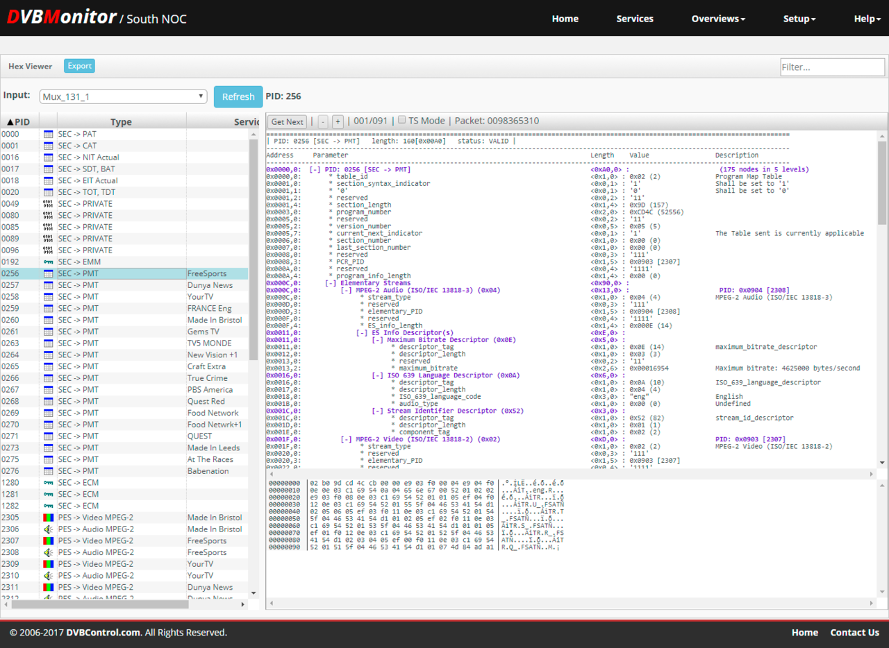Open the Help dropdown menu

click(867, 19)
